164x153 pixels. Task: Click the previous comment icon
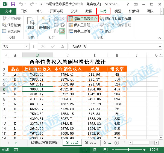coord(56,25)
